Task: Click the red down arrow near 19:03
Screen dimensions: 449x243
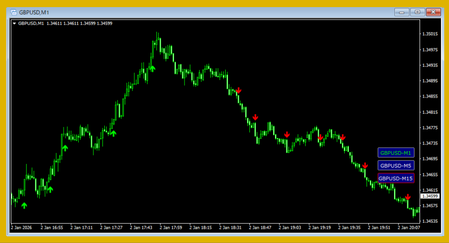Action: (x=287, y=135)
